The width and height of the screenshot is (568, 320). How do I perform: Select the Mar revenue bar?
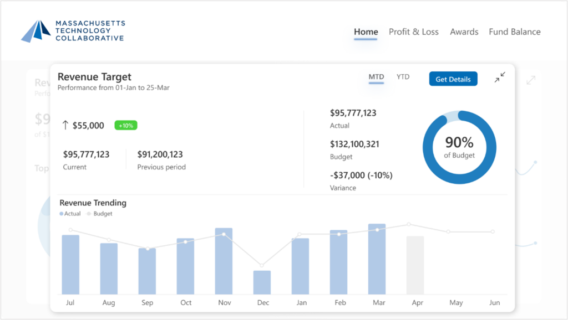[x=377, y=259]
